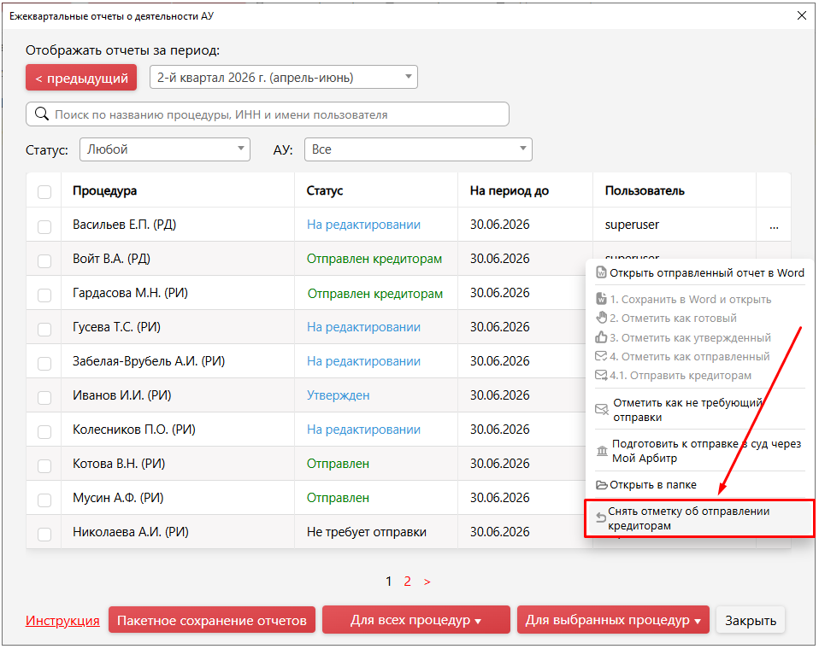The width and height of the screenshot is (819, 649).
Task: Click the 'Пакетное сохранение отчетов' button
Action: point(212,620)
